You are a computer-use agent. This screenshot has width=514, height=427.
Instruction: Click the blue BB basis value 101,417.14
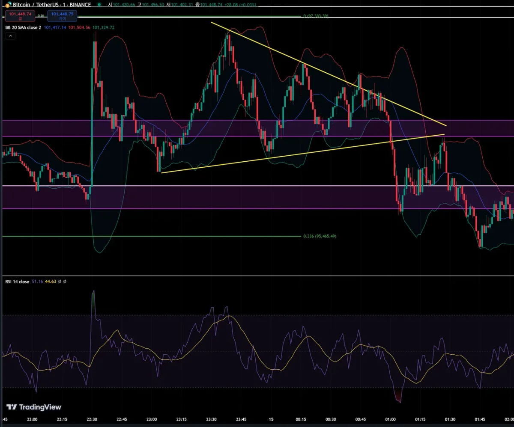54,27
